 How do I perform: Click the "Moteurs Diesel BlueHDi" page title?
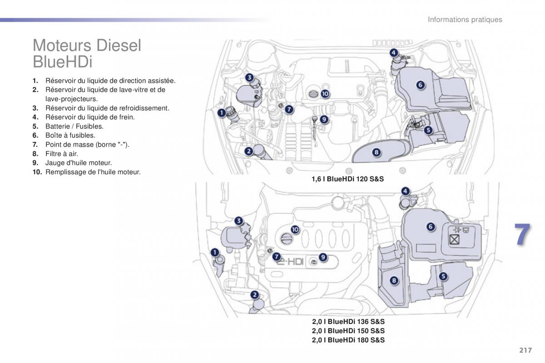pos(87,53)
